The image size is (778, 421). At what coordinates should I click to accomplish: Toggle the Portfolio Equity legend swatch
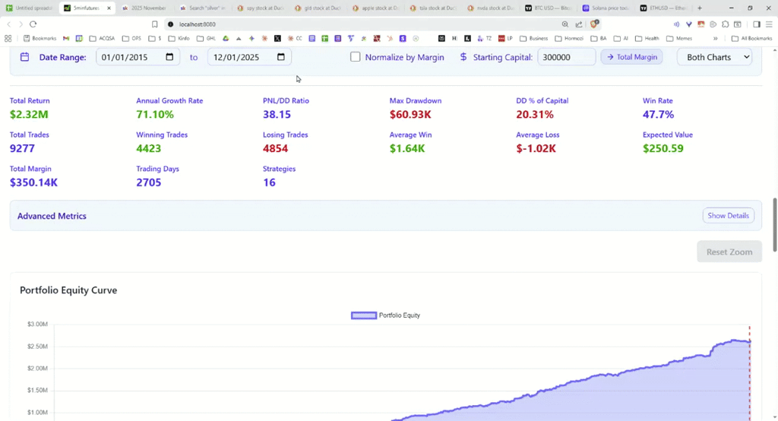click(x=364, y=315)
